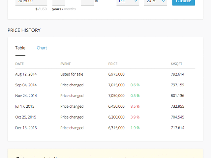Click the Listed for sale event
This screenshot has height=158, width=211.
click(72, 74)
